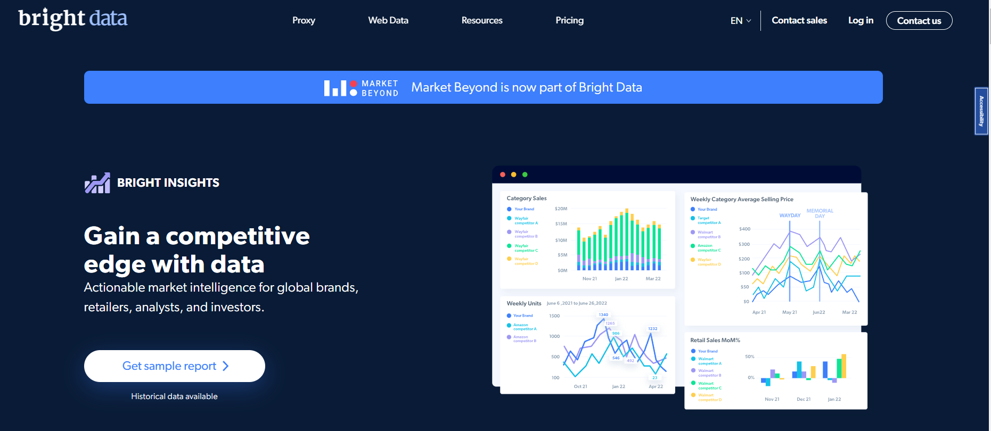Screen dimensions: 991x431
Task: Click the Weekly Category Average Selling Price chart
Action: tap(776, 259)
